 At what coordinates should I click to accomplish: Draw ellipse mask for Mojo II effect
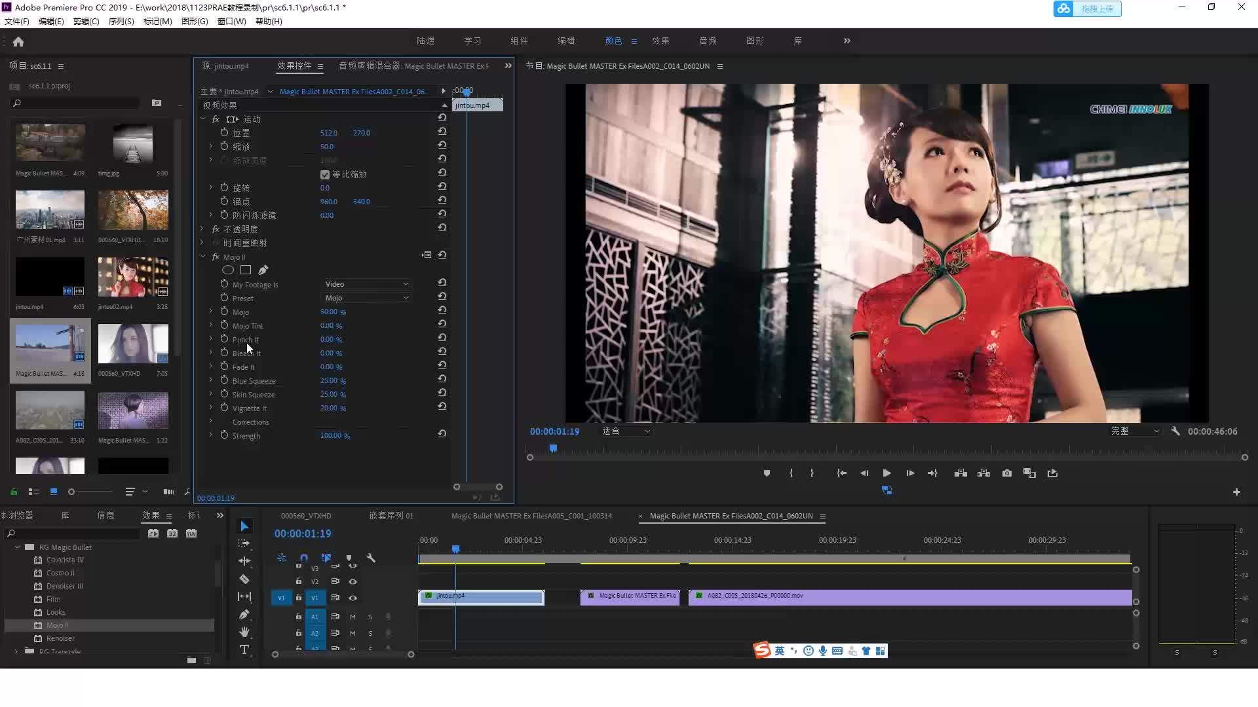pyautogui.click(x=228, y=270)
